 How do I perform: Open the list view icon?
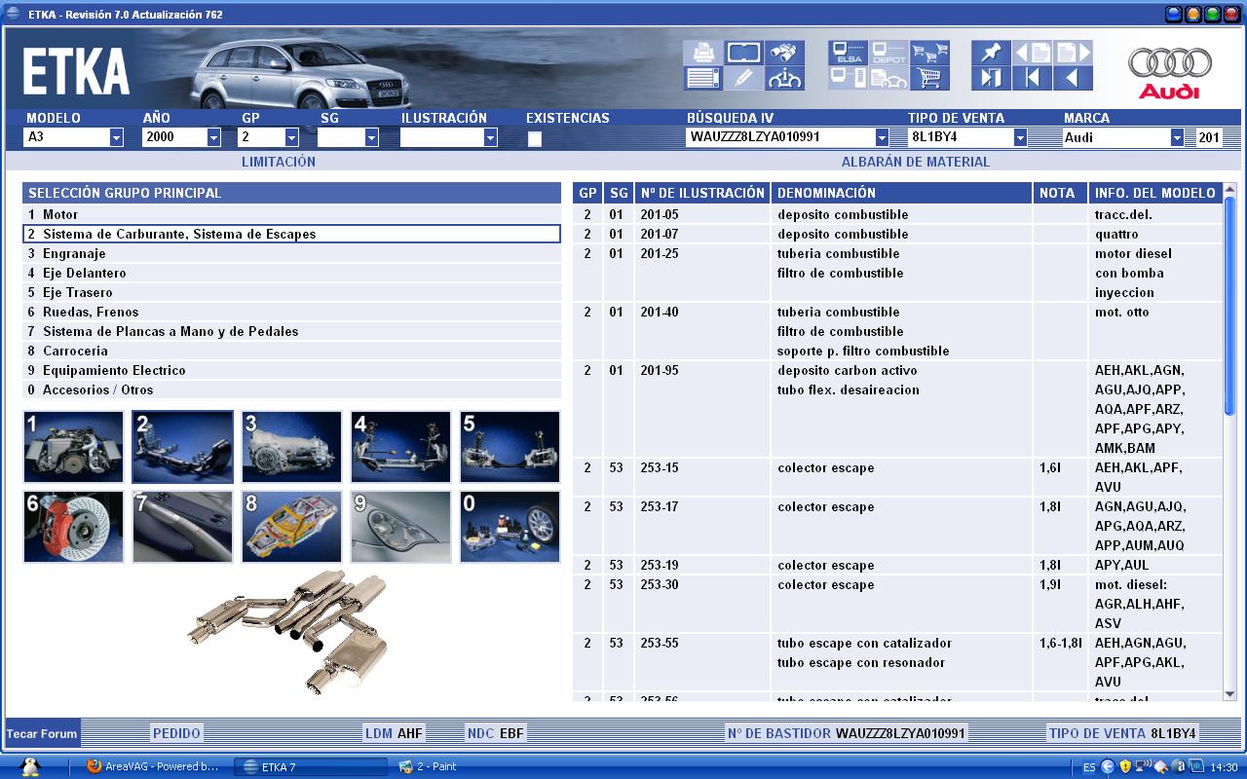click(x=702, y=79)
